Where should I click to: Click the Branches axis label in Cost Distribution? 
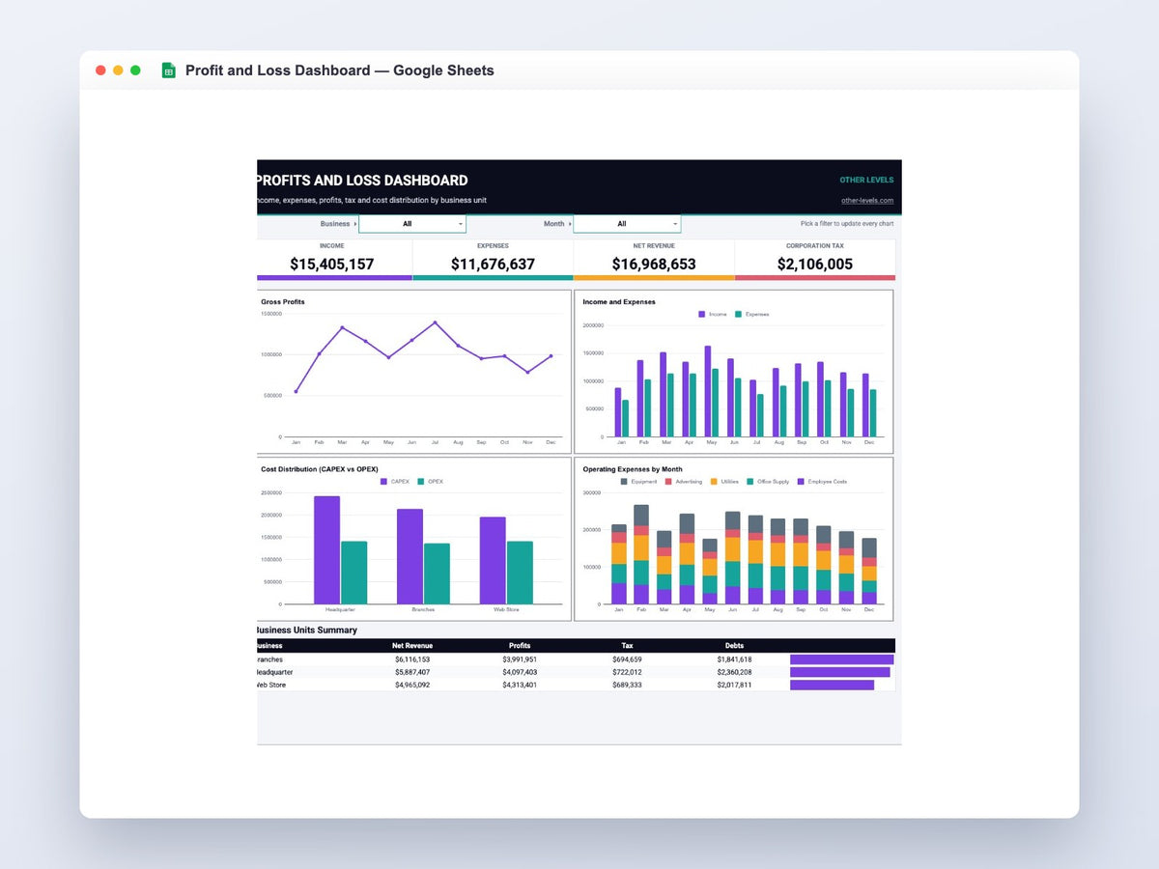[423, 610]
